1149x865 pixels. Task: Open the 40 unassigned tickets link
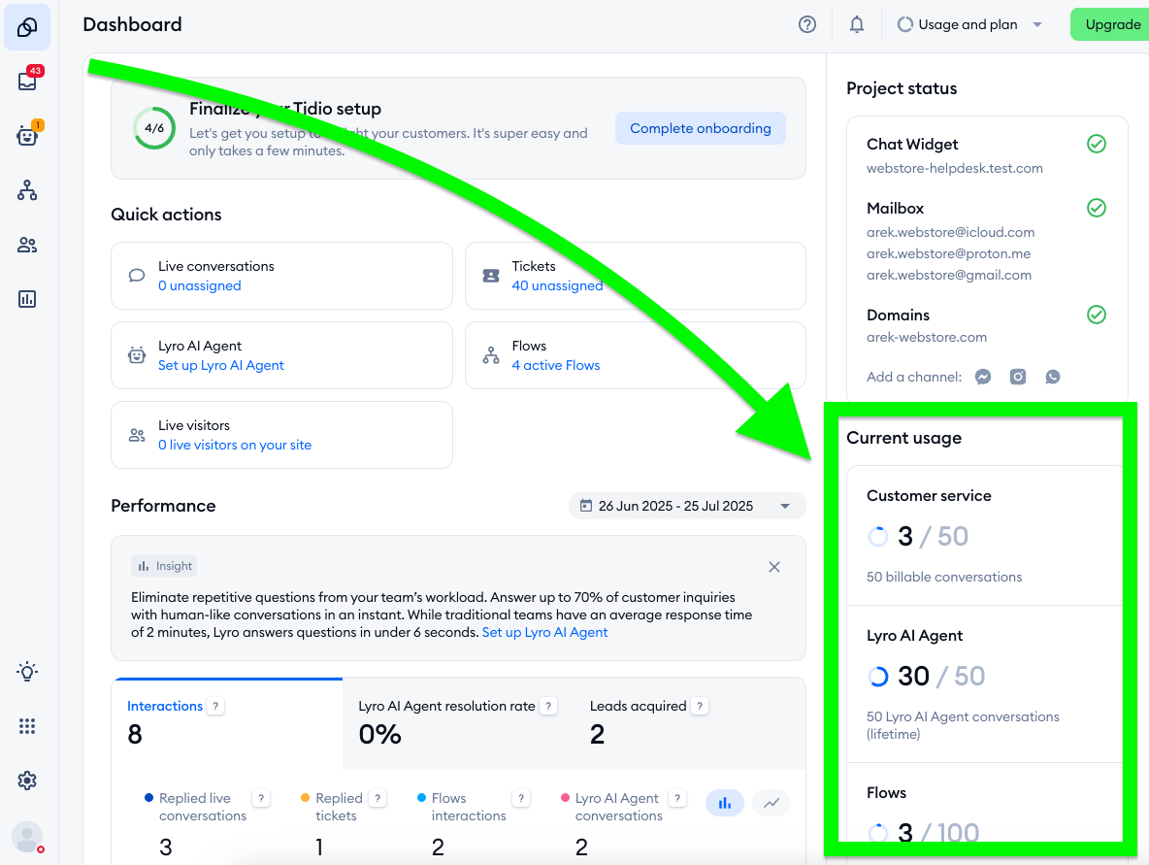pos(557,285)
